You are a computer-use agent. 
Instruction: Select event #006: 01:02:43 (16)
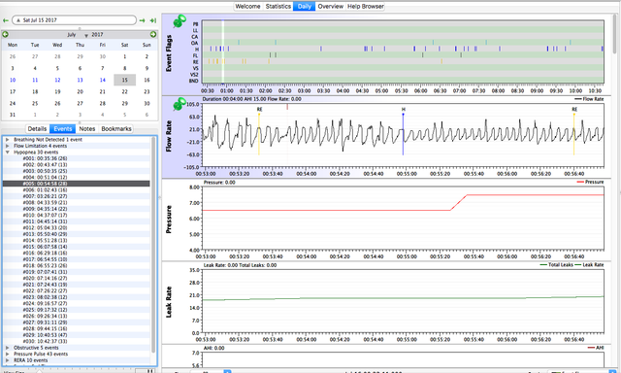pos(77,190)
